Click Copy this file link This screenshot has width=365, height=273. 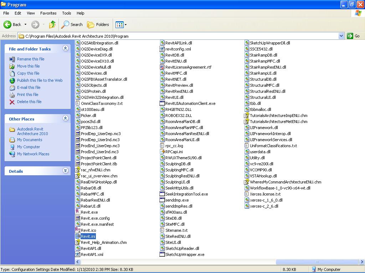click(x=28, y=73)
